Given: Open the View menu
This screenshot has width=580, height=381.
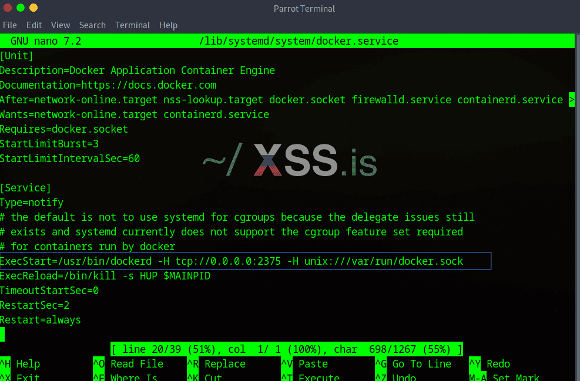Looking at the screenshot, I should pos(61,25).
